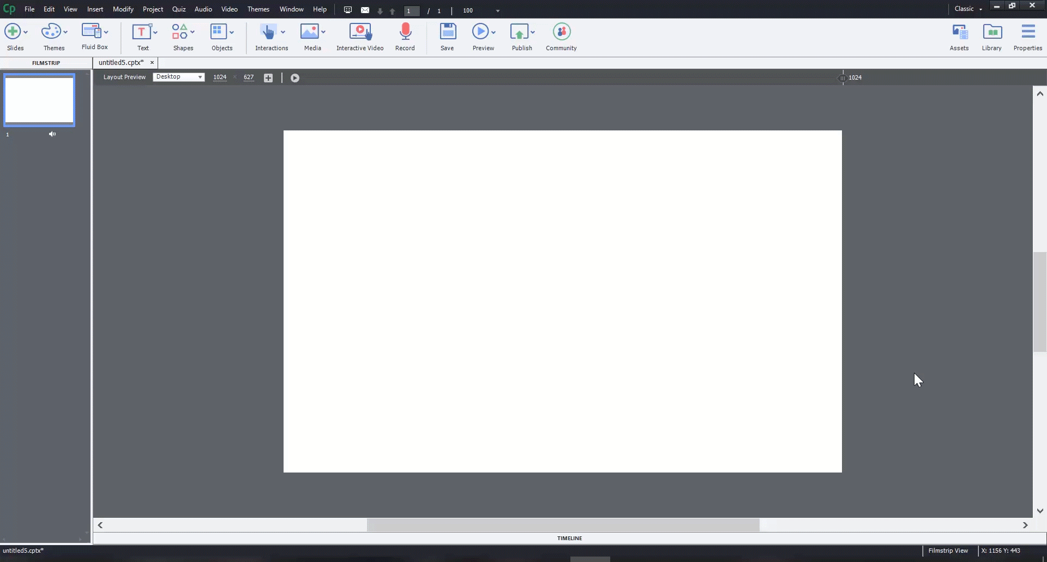
Task: Click the layout height value 627
Action: click(x=249, y=77)
